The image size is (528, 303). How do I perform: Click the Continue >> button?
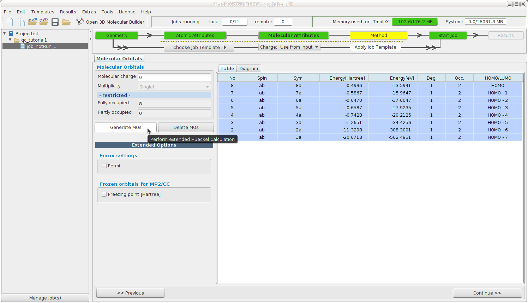pyautogui.click(x=487, y=293)
